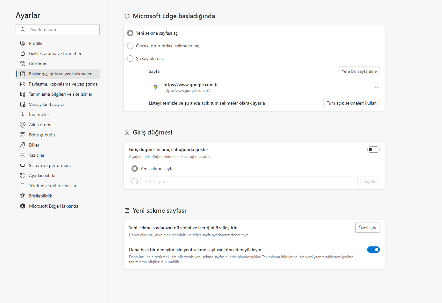Screen dimensions: 442x303
Task: Click the Edge çubuğu icon
Action: pyautogui.click(x=23, y=135)
